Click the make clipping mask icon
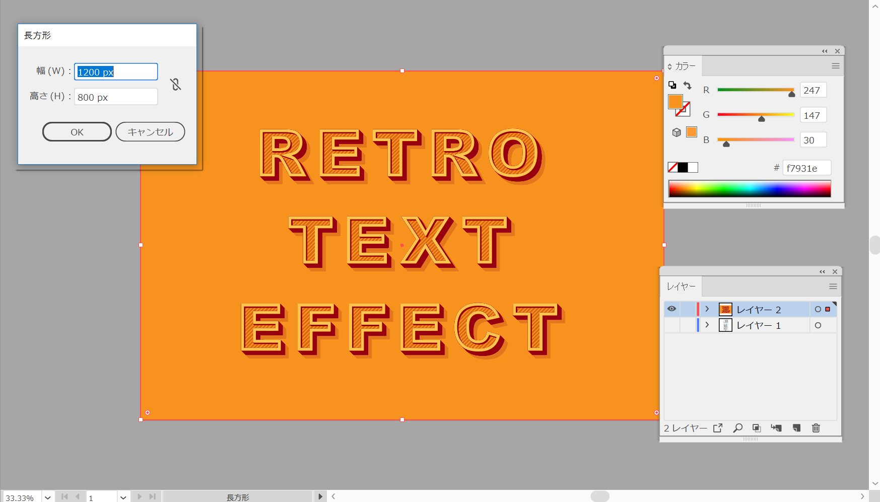Viewport: 880px width, 502px height. click(757, 428)
